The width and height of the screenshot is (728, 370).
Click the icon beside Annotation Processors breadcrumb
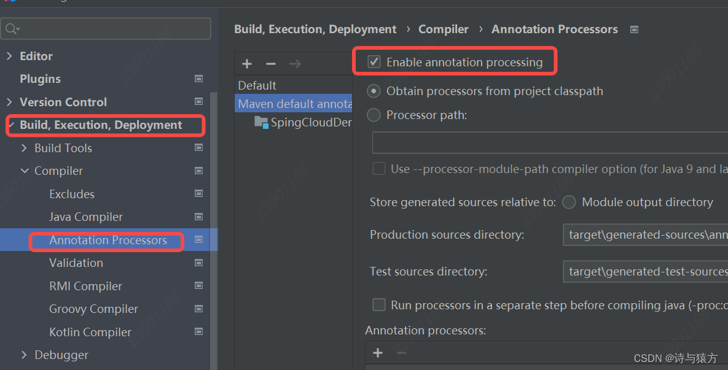point(634,29)
